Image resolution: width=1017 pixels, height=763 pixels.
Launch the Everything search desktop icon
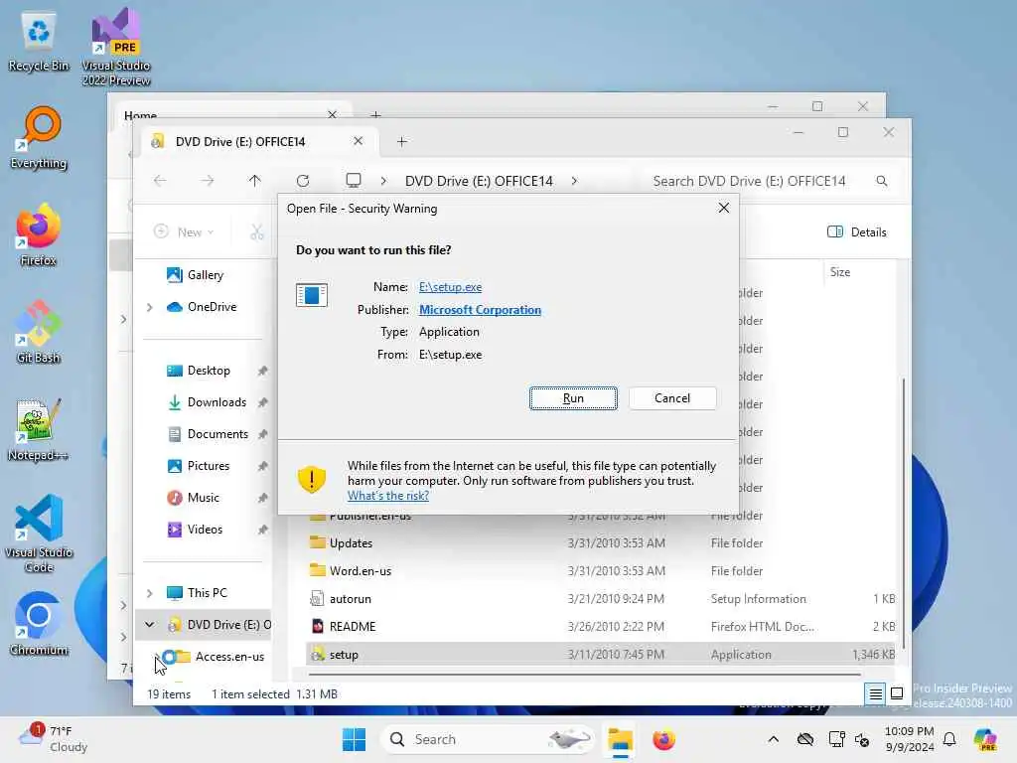coord(39,138)
